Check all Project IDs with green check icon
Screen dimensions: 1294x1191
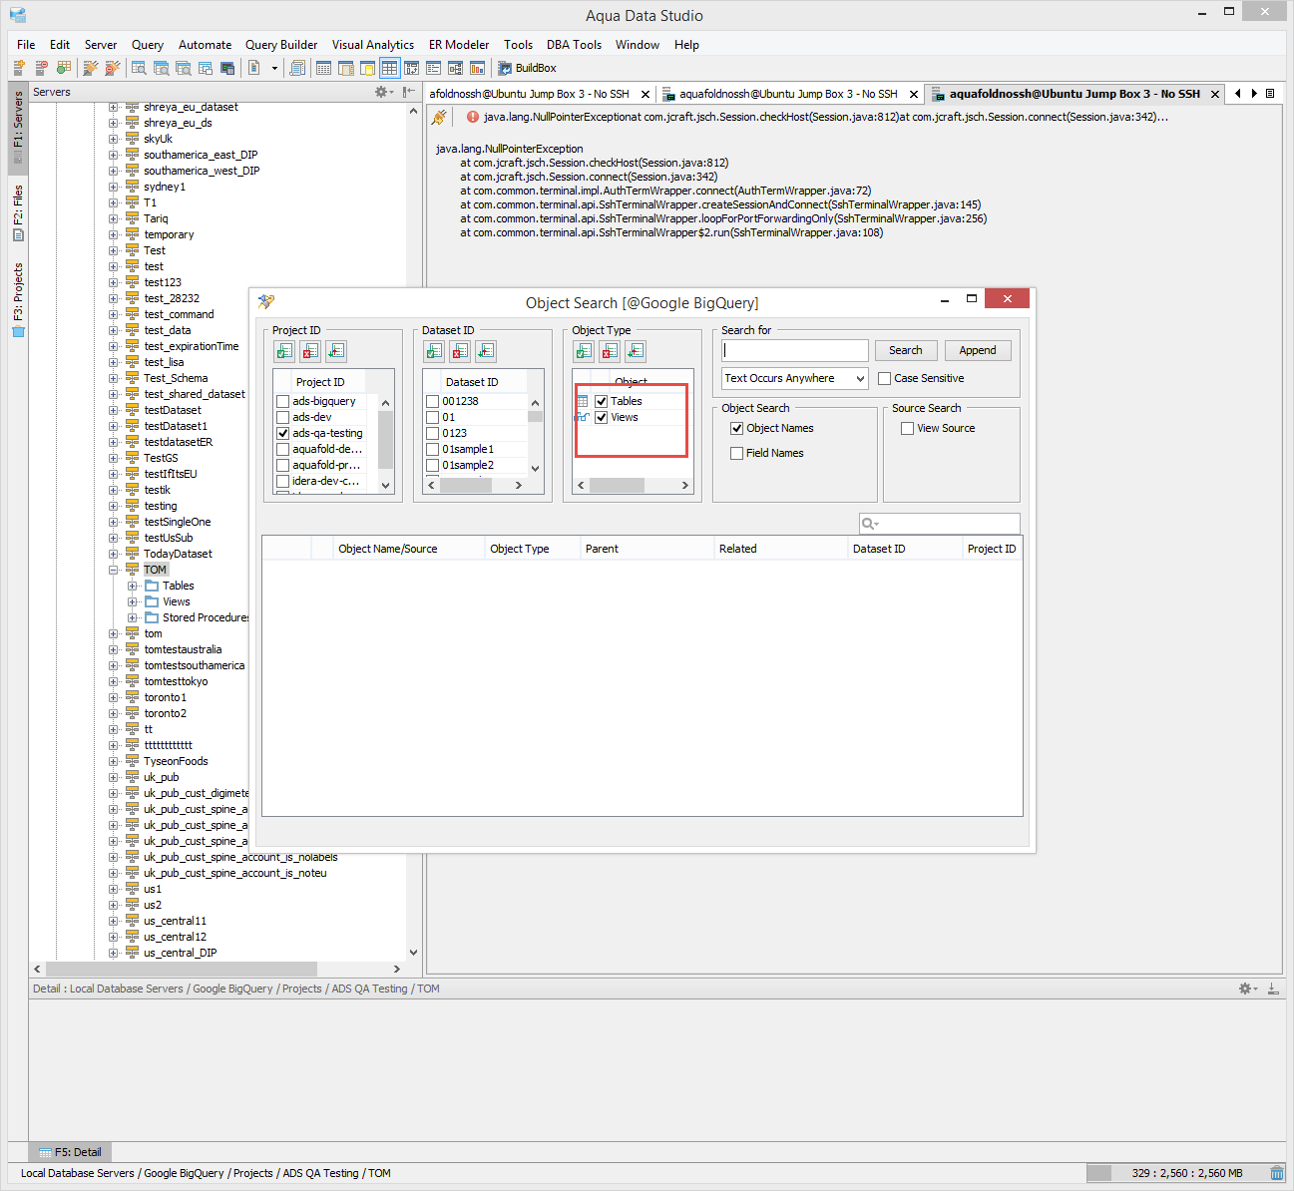point(284,351)
